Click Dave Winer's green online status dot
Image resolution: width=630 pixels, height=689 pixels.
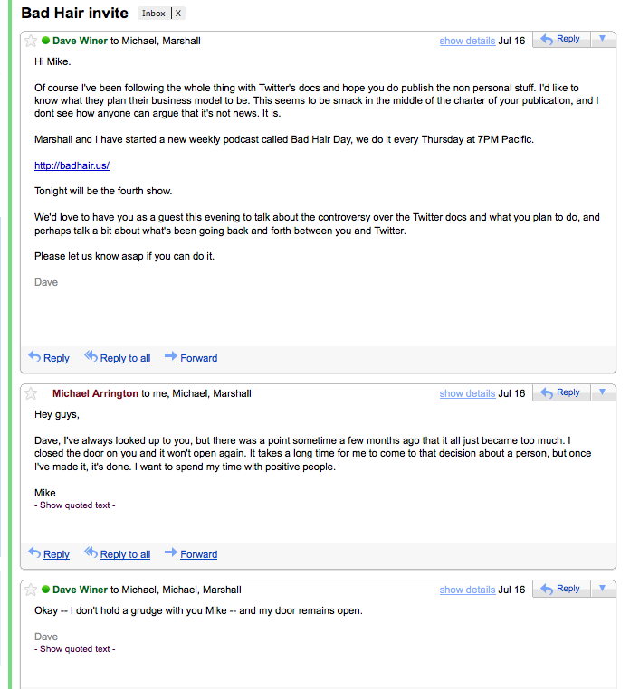point(45,41)
